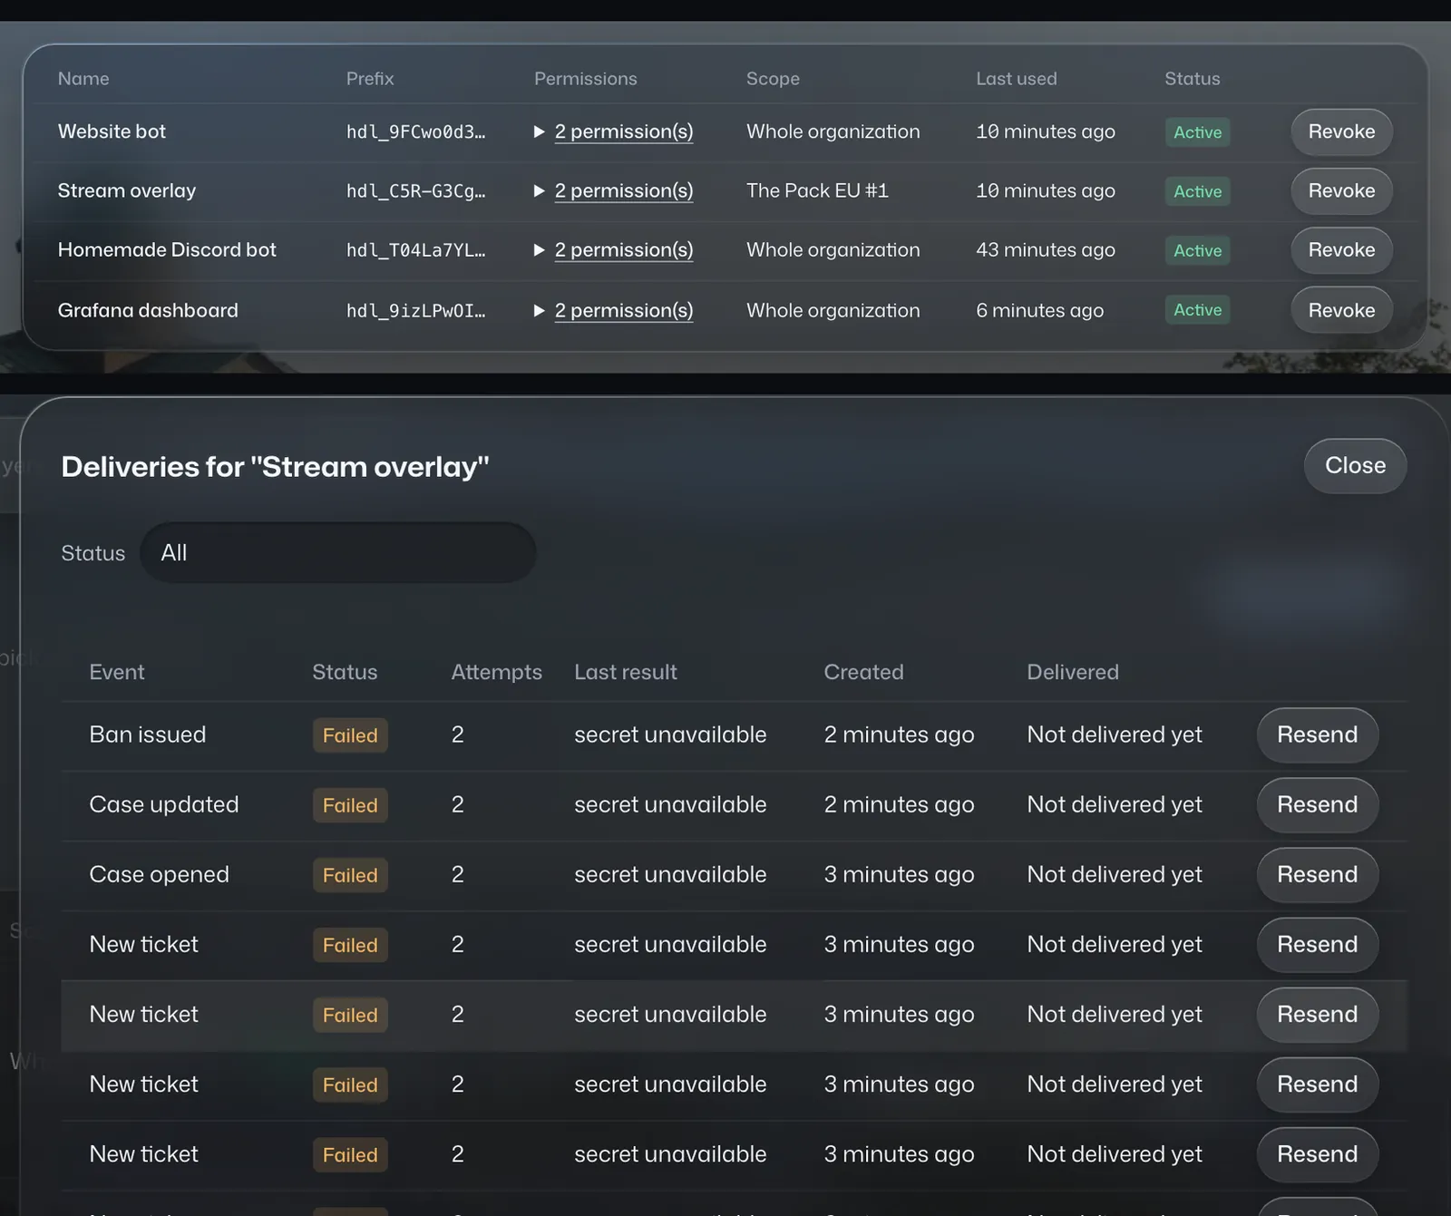Click the Active badge for Grafana dashboard

click(1197, 310)
